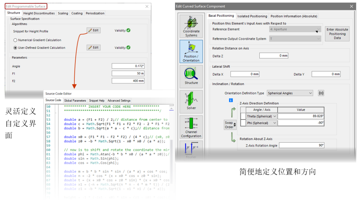Click the Theta value cell 89.828°
360x203 pixels.
[x=301, y=116]
